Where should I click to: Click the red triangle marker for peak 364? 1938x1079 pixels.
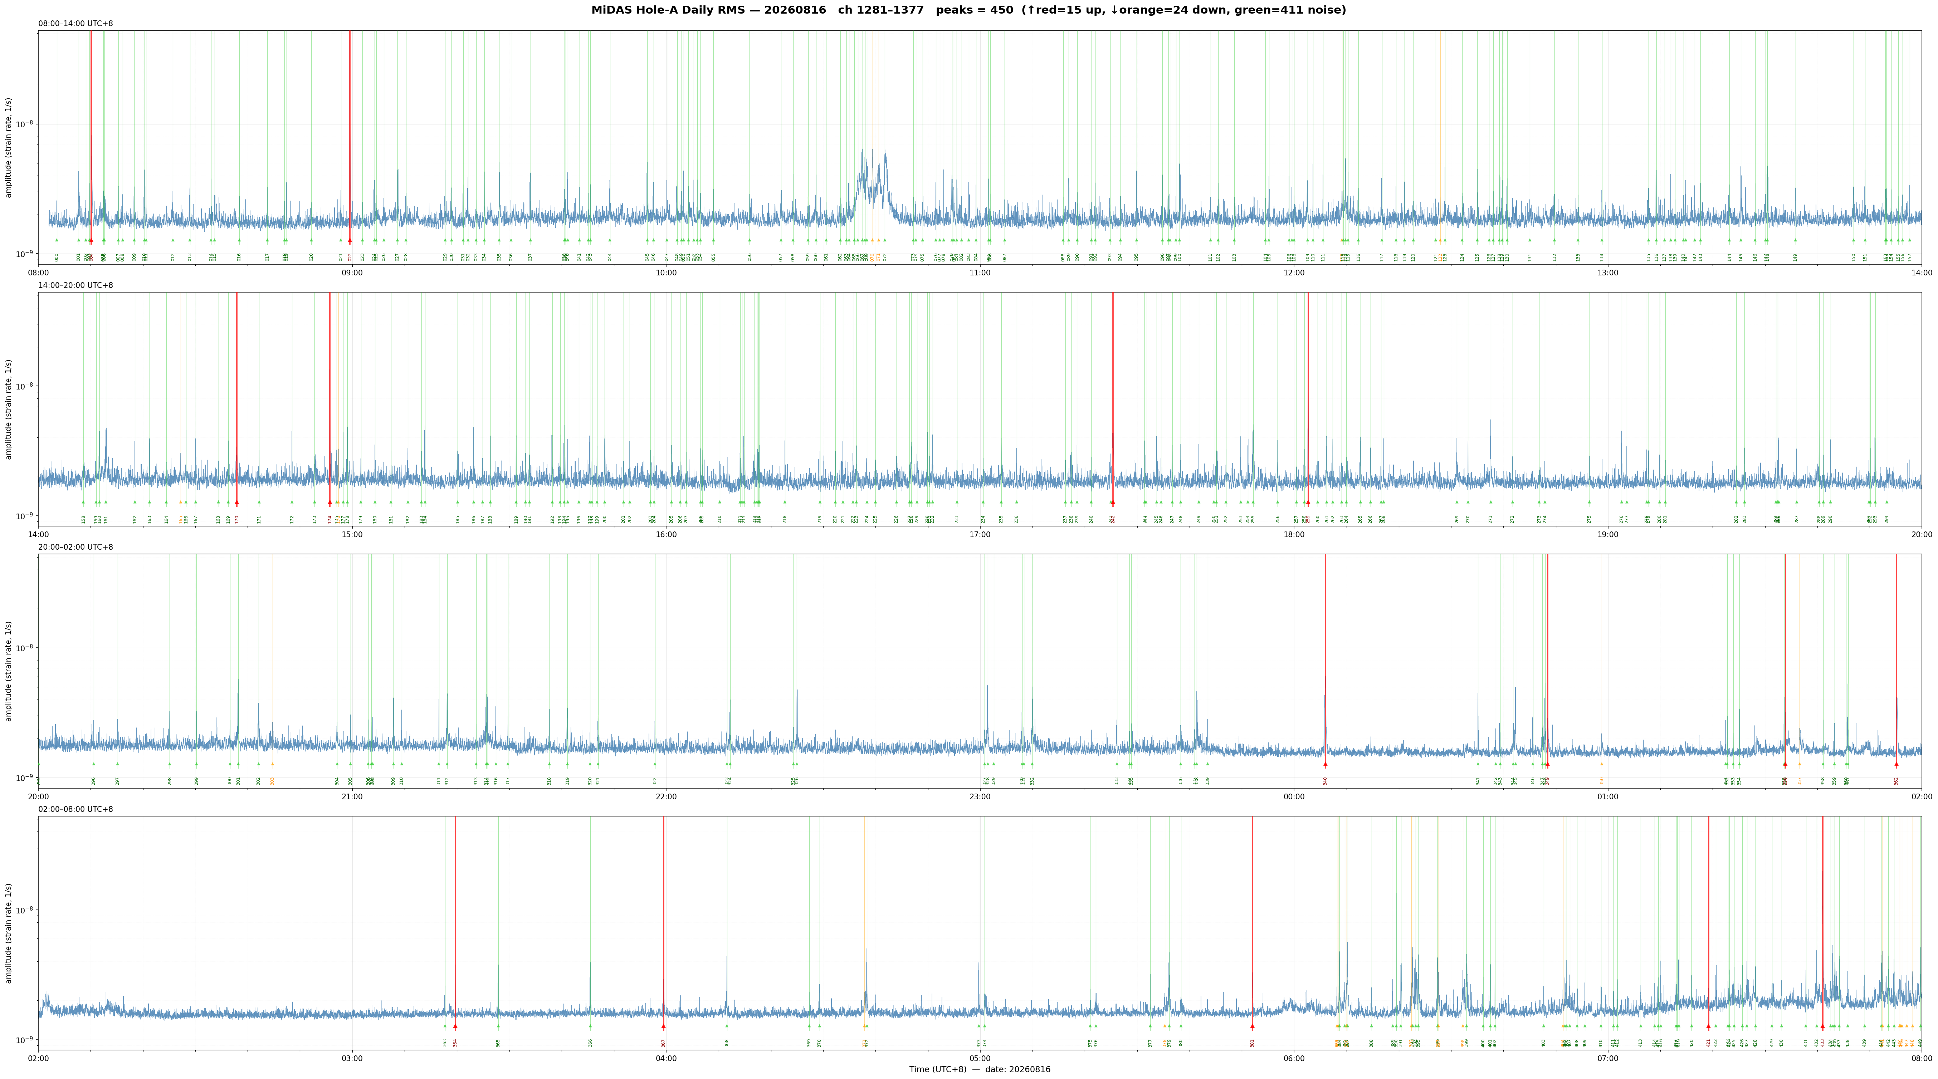(455, 1026)
